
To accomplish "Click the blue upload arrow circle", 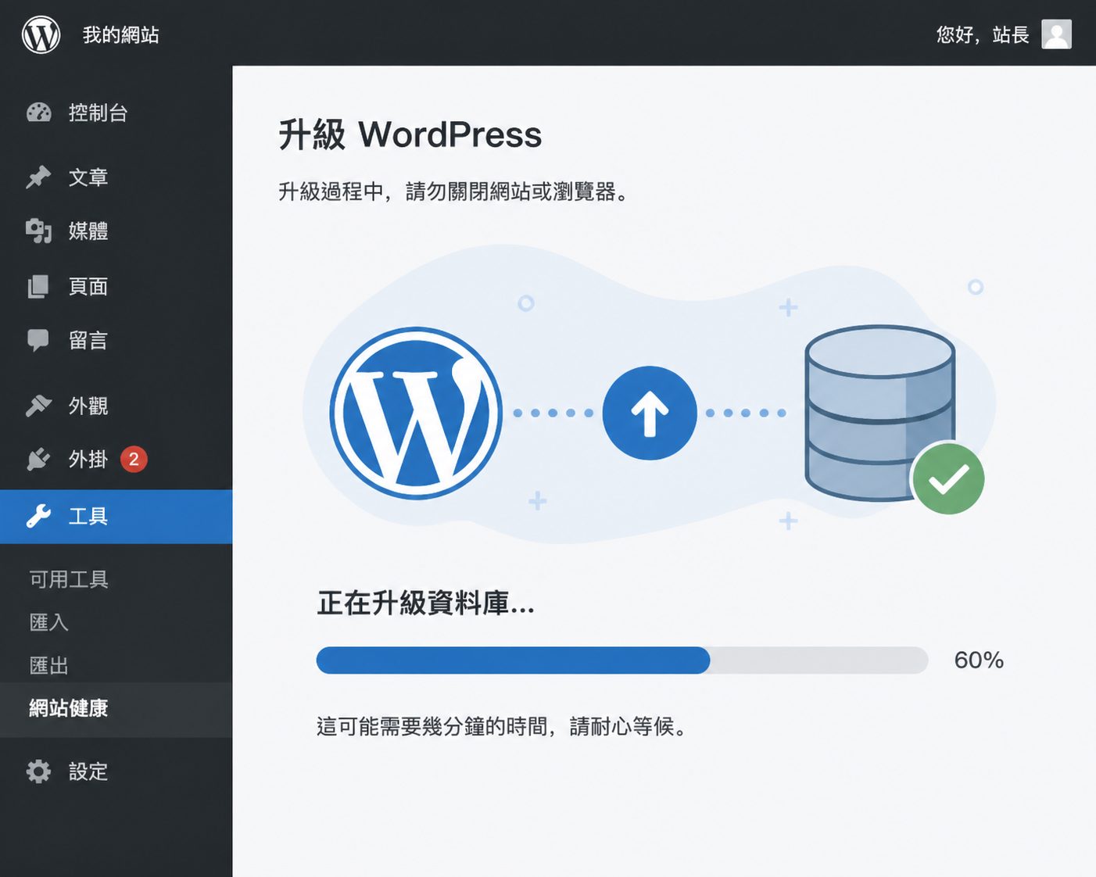I will pyautogui.click(x=650, y=413).
